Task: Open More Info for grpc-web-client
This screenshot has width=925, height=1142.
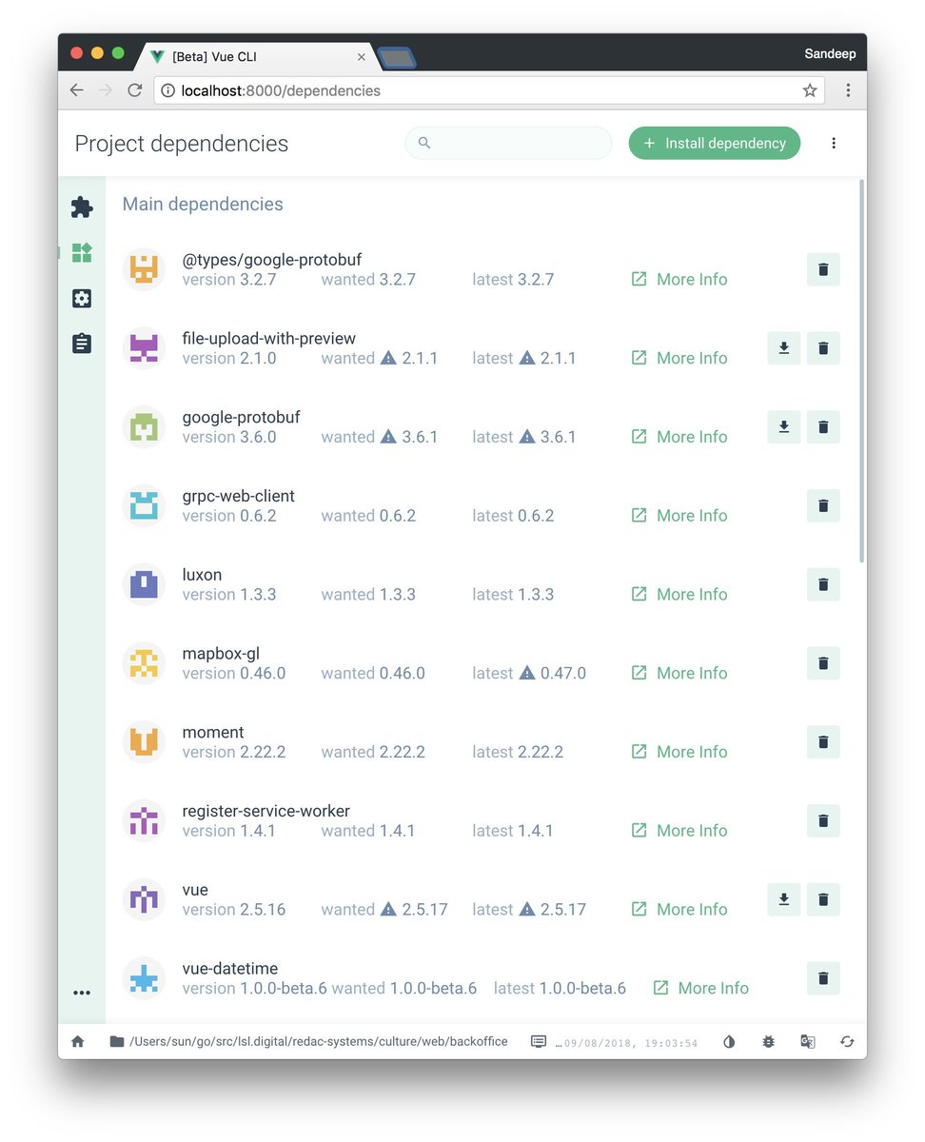Action: (x=679, y=515)
